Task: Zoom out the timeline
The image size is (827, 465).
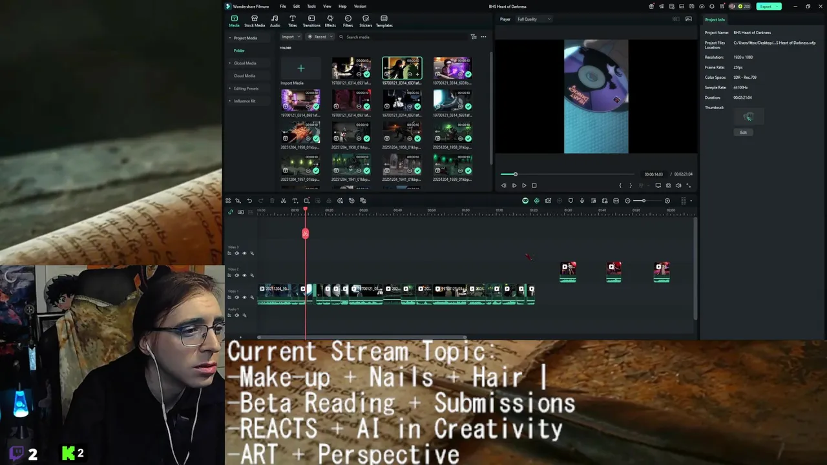Action: coord(627,201)
